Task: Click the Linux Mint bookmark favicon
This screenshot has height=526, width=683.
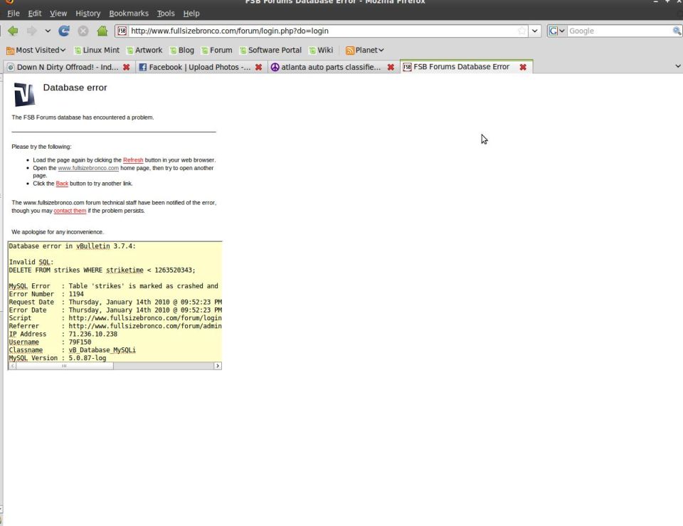Action: [x=78, y=51]
